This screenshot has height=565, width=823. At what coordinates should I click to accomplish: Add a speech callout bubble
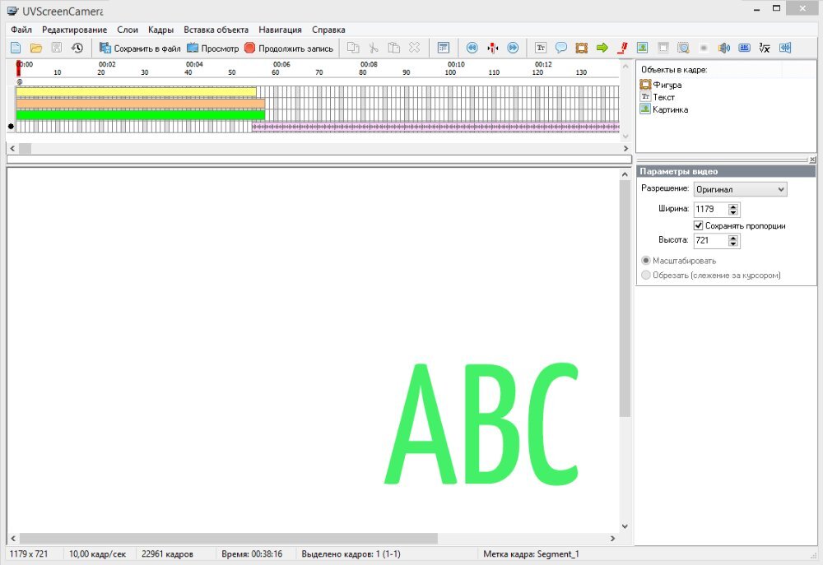pyautogui.click(x=561, y=48)
